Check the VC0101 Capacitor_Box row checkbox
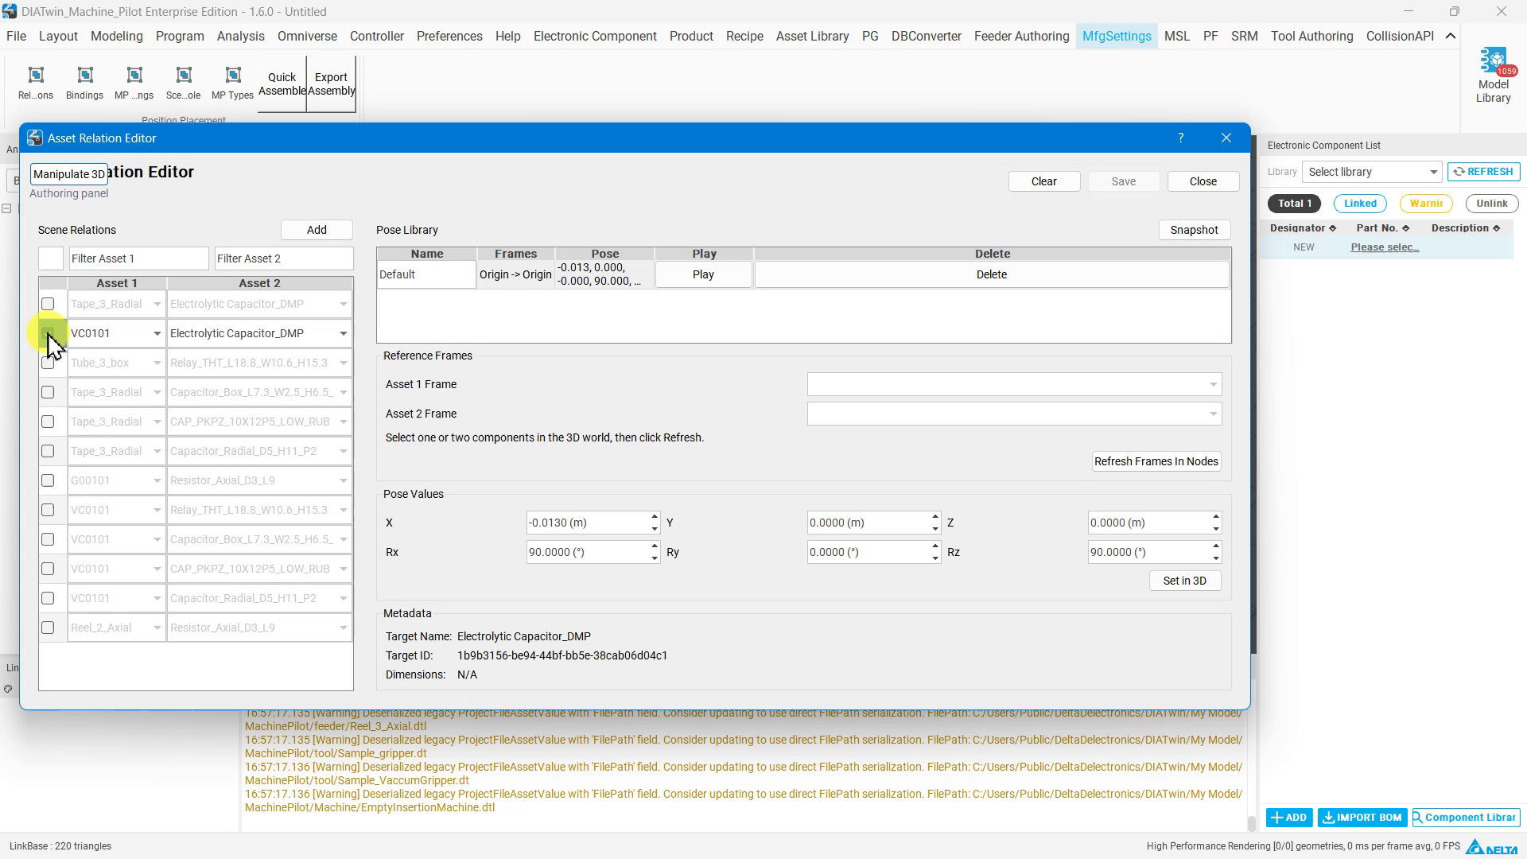 [x=48, y=539]
